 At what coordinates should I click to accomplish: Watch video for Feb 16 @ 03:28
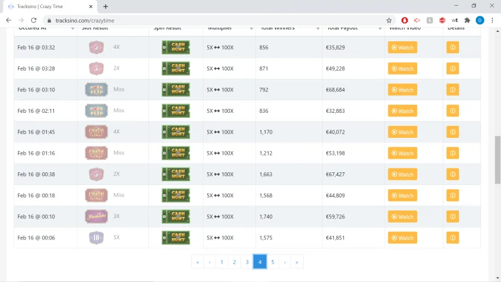403,68
